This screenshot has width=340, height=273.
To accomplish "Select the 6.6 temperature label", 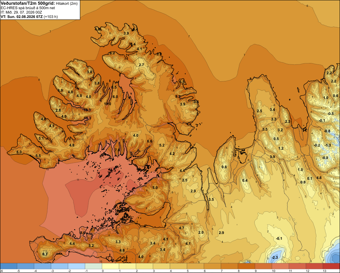I will [x=150, y=141].
